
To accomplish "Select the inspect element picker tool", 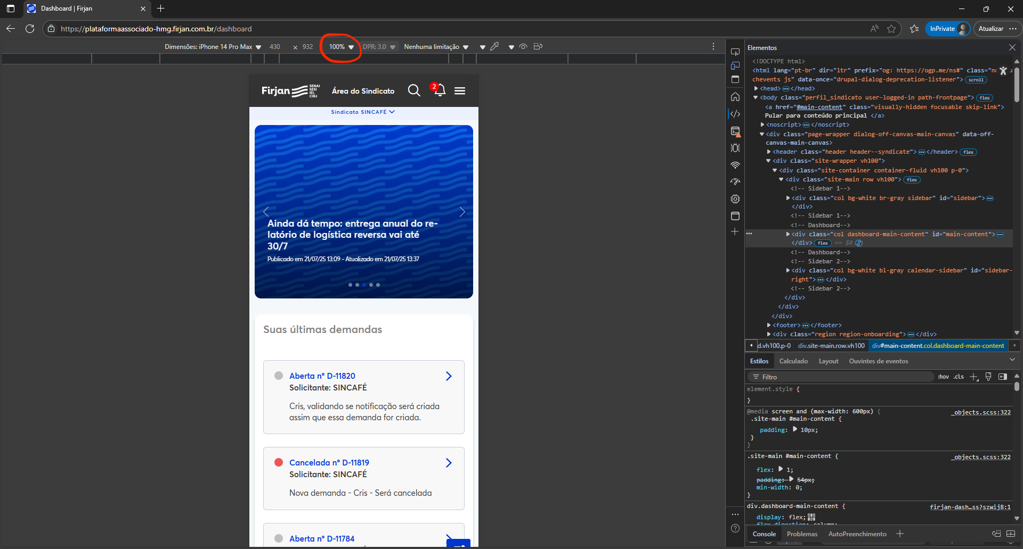I will (x=735, y=52).
